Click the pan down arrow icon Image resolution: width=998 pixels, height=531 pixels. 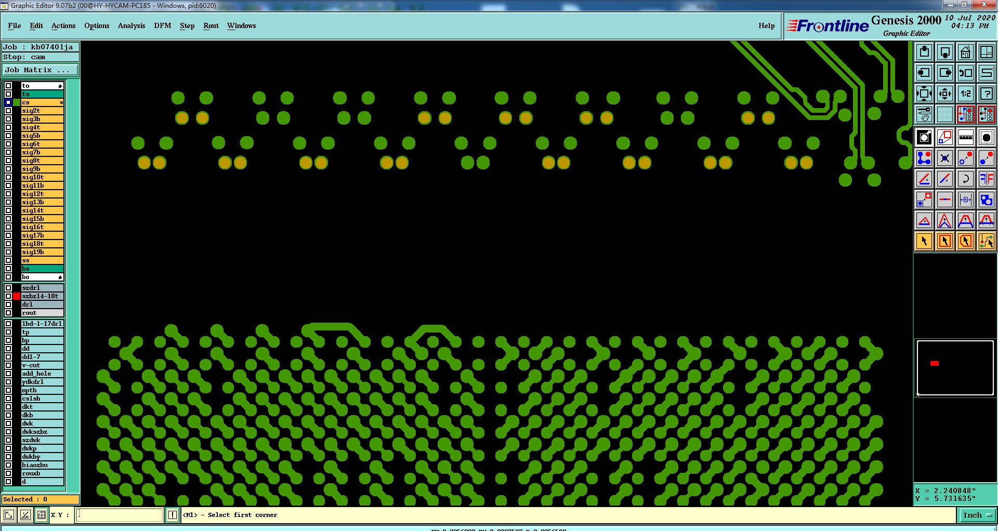(945, 52)
